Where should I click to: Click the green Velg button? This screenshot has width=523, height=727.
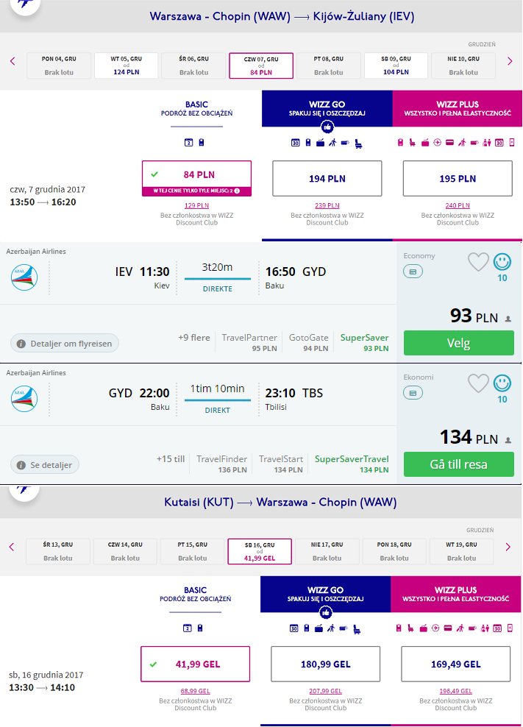click(x=458, y=343)
